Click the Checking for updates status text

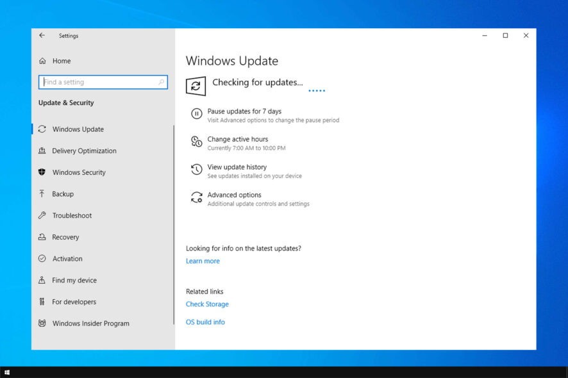[x=258, y=83]
